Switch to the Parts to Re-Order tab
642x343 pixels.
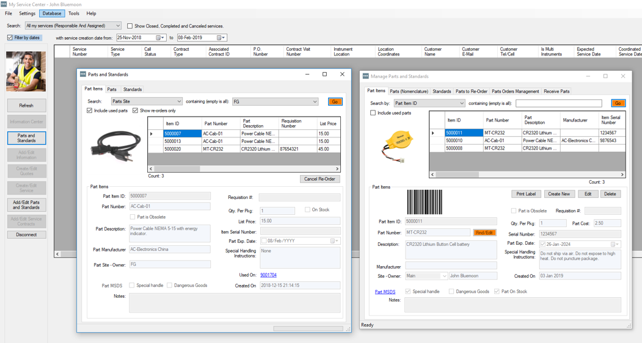point(471,92)
